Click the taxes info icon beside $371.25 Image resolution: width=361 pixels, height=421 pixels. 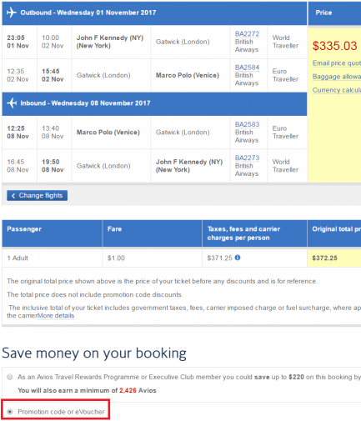tap(238, 258)
